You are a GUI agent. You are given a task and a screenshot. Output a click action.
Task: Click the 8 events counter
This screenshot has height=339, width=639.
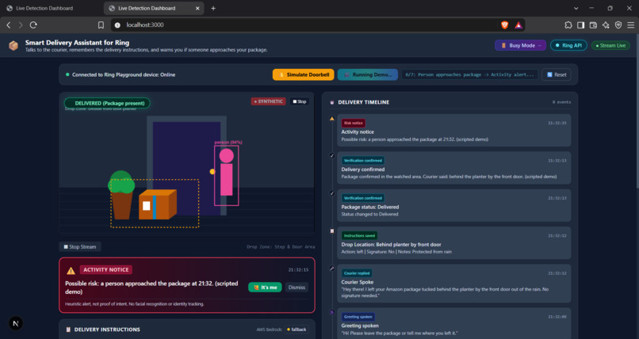pos(561,102)
